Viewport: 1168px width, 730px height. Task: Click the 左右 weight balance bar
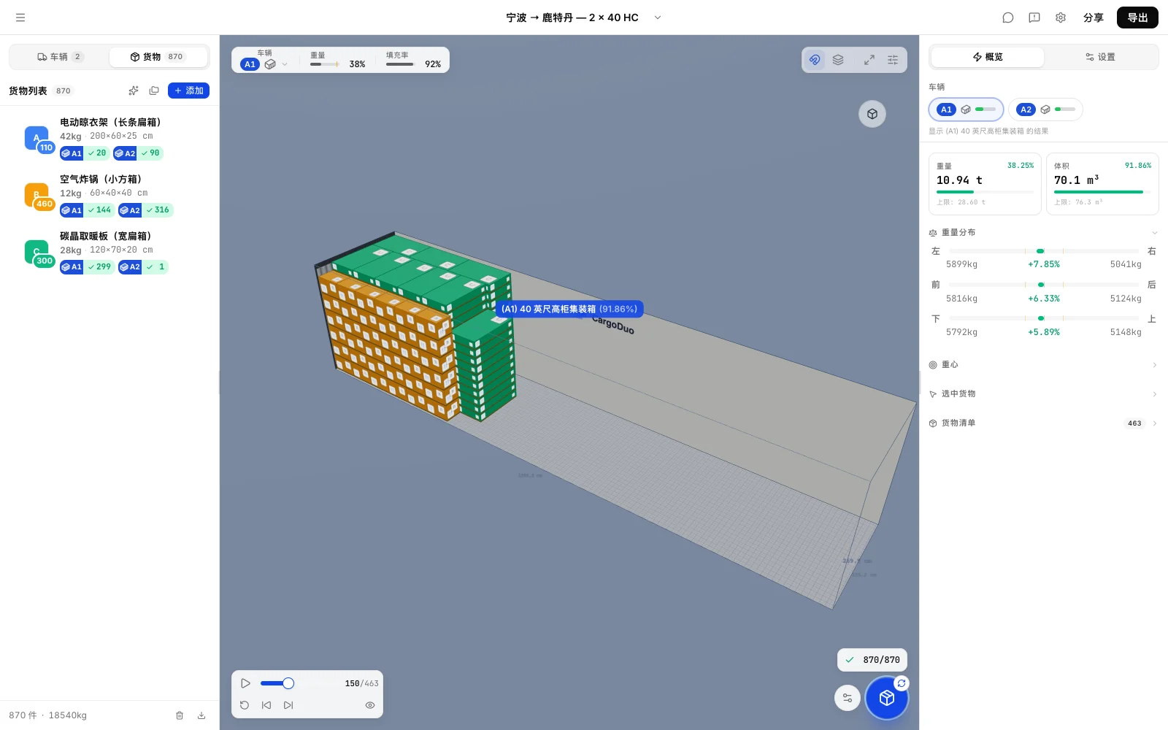tap(1044, 251)
